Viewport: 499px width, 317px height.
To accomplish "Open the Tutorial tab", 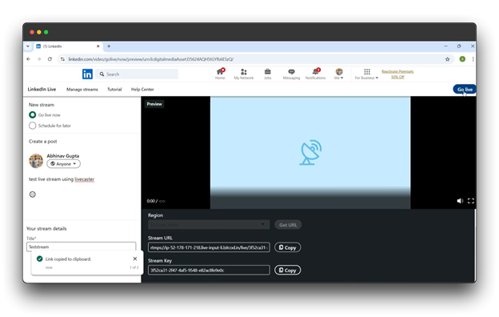I will tap(114, 90).
